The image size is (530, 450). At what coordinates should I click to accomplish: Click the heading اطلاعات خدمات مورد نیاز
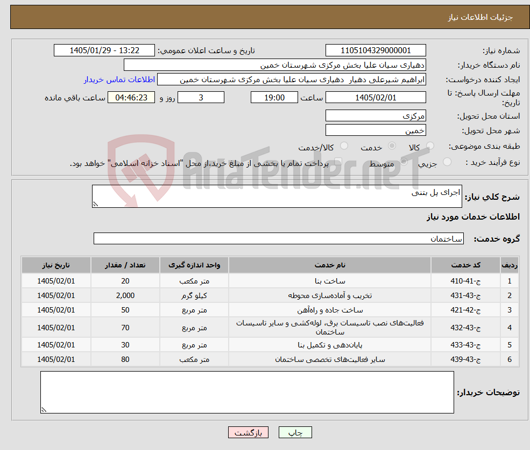tap(473, 217)
